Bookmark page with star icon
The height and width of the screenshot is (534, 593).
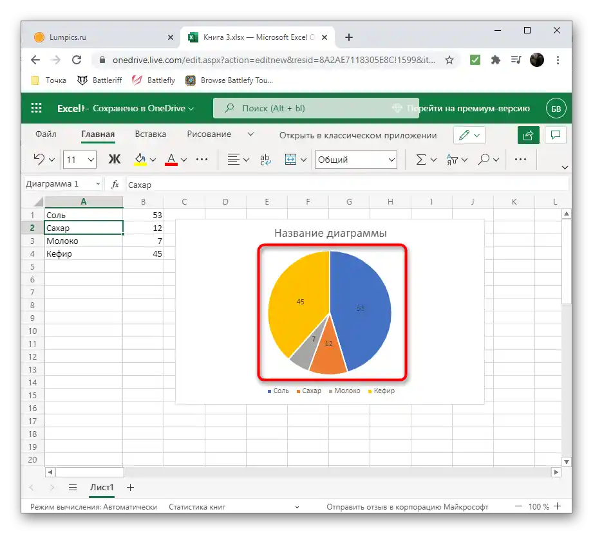(x=449, y=60)
